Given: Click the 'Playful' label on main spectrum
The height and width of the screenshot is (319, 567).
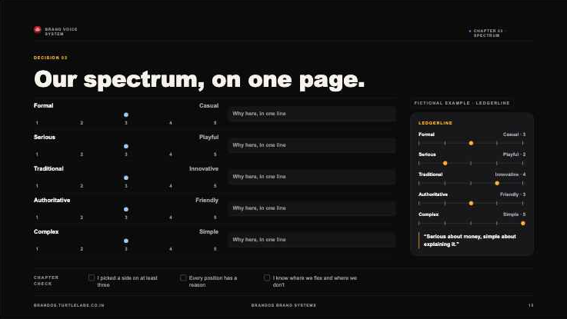Looking at the screenshot, I should (x=208, y=138).
